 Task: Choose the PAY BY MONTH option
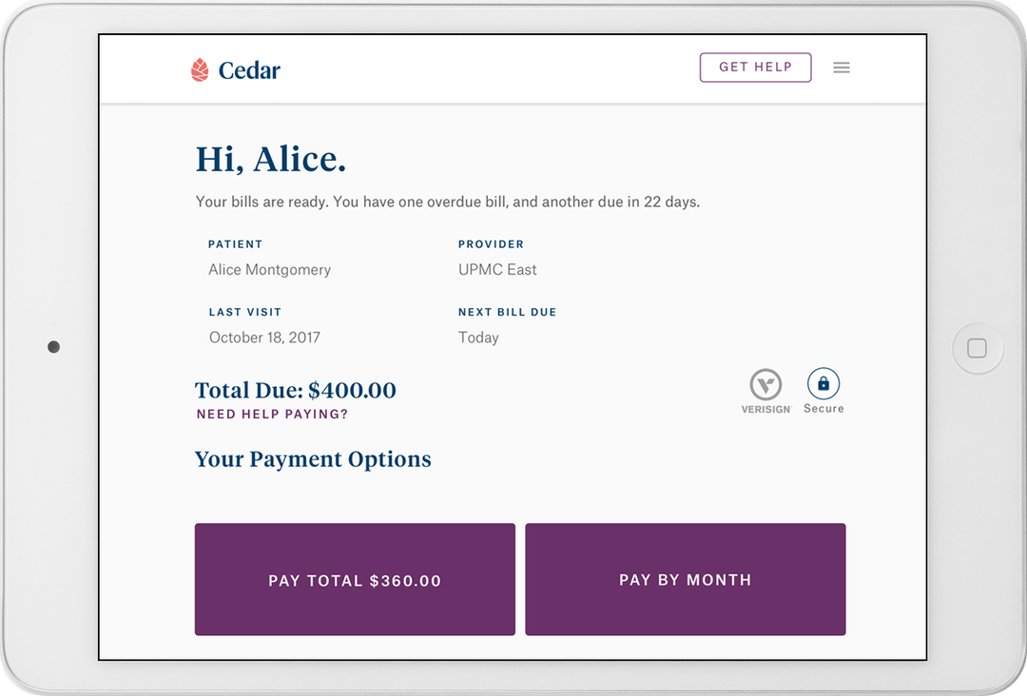coord(685,579)
